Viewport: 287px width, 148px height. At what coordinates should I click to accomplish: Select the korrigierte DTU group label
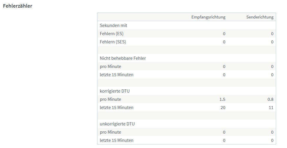click(115, 91)
